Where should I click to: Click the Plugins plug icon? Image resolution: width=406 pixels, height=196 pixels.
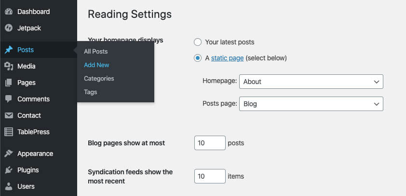pyautogui.click(x=9, y=170)
